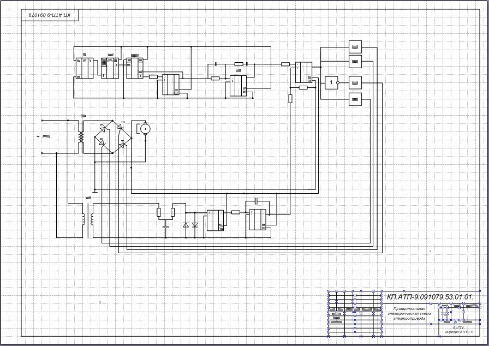Screen dimensions: 489x346
Task: Select the lowest output block on the right
Action: 355,99
